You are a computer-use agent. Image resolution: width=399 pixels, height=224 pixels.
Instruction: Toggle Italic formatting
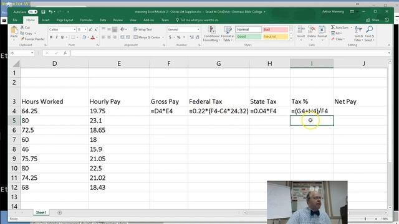point(57,37)
